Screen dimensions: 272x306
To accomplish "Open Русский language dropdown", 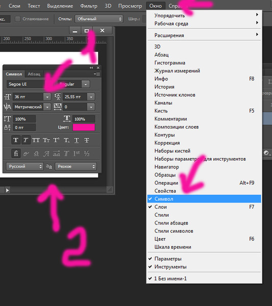I will click(x=24, y=166).
